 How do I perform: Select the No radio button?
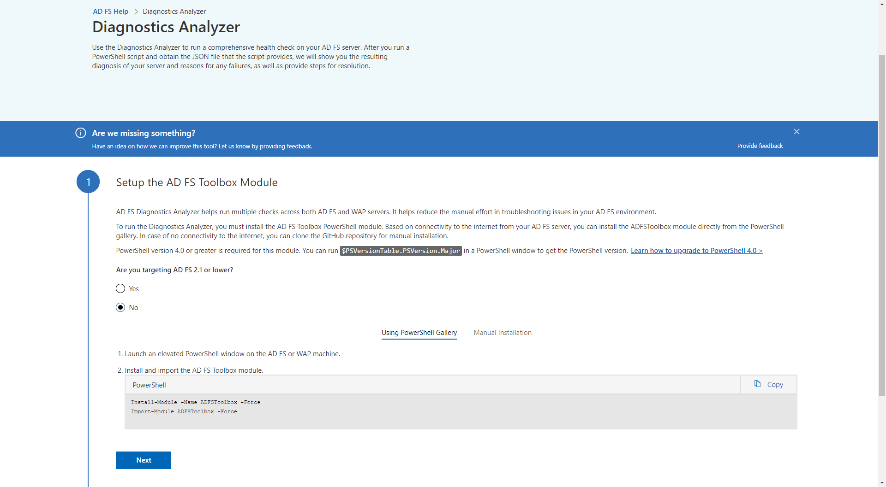(x=120, y=307)
